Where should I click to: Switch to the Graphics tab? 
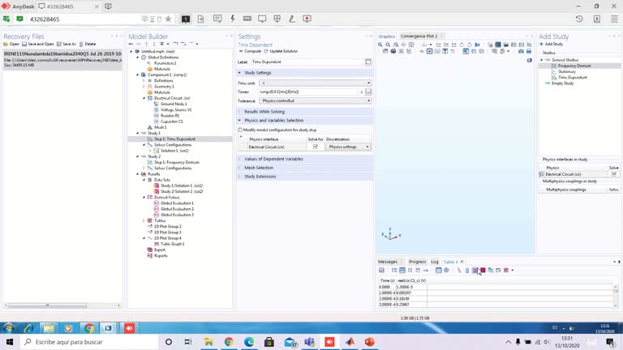(387, 36)
